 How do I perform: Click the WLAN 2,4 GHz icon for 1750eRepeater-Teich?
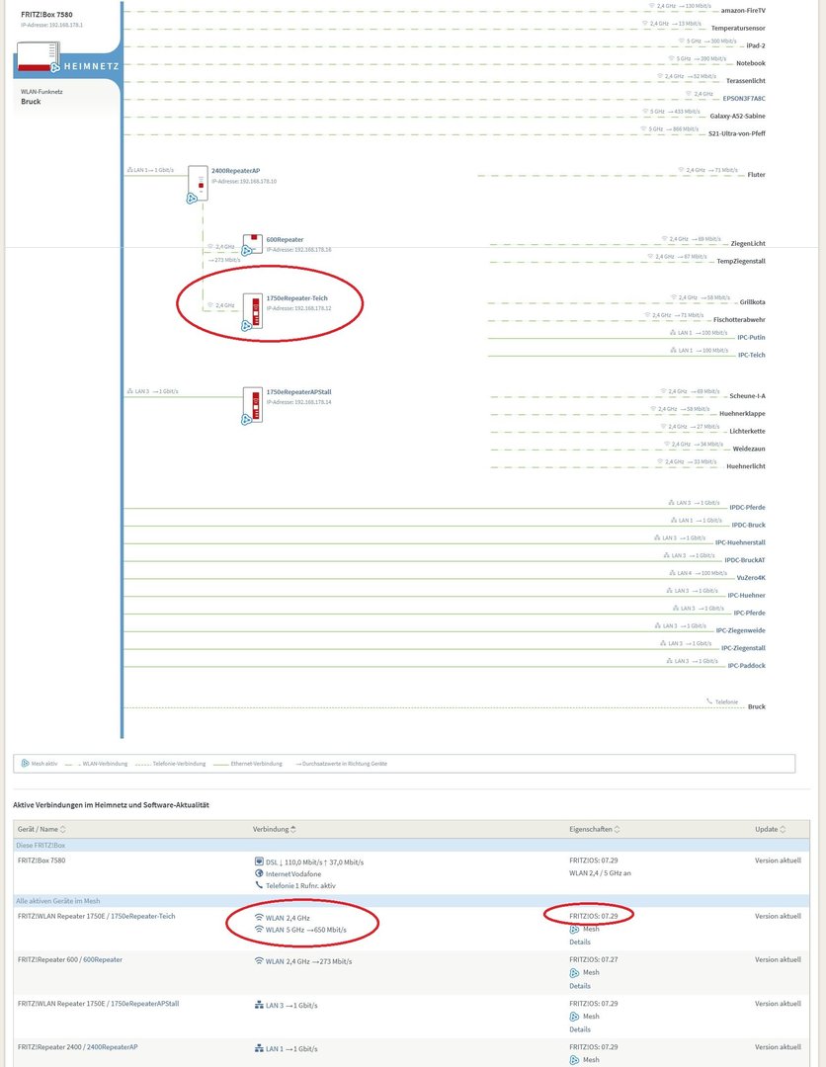259,917
